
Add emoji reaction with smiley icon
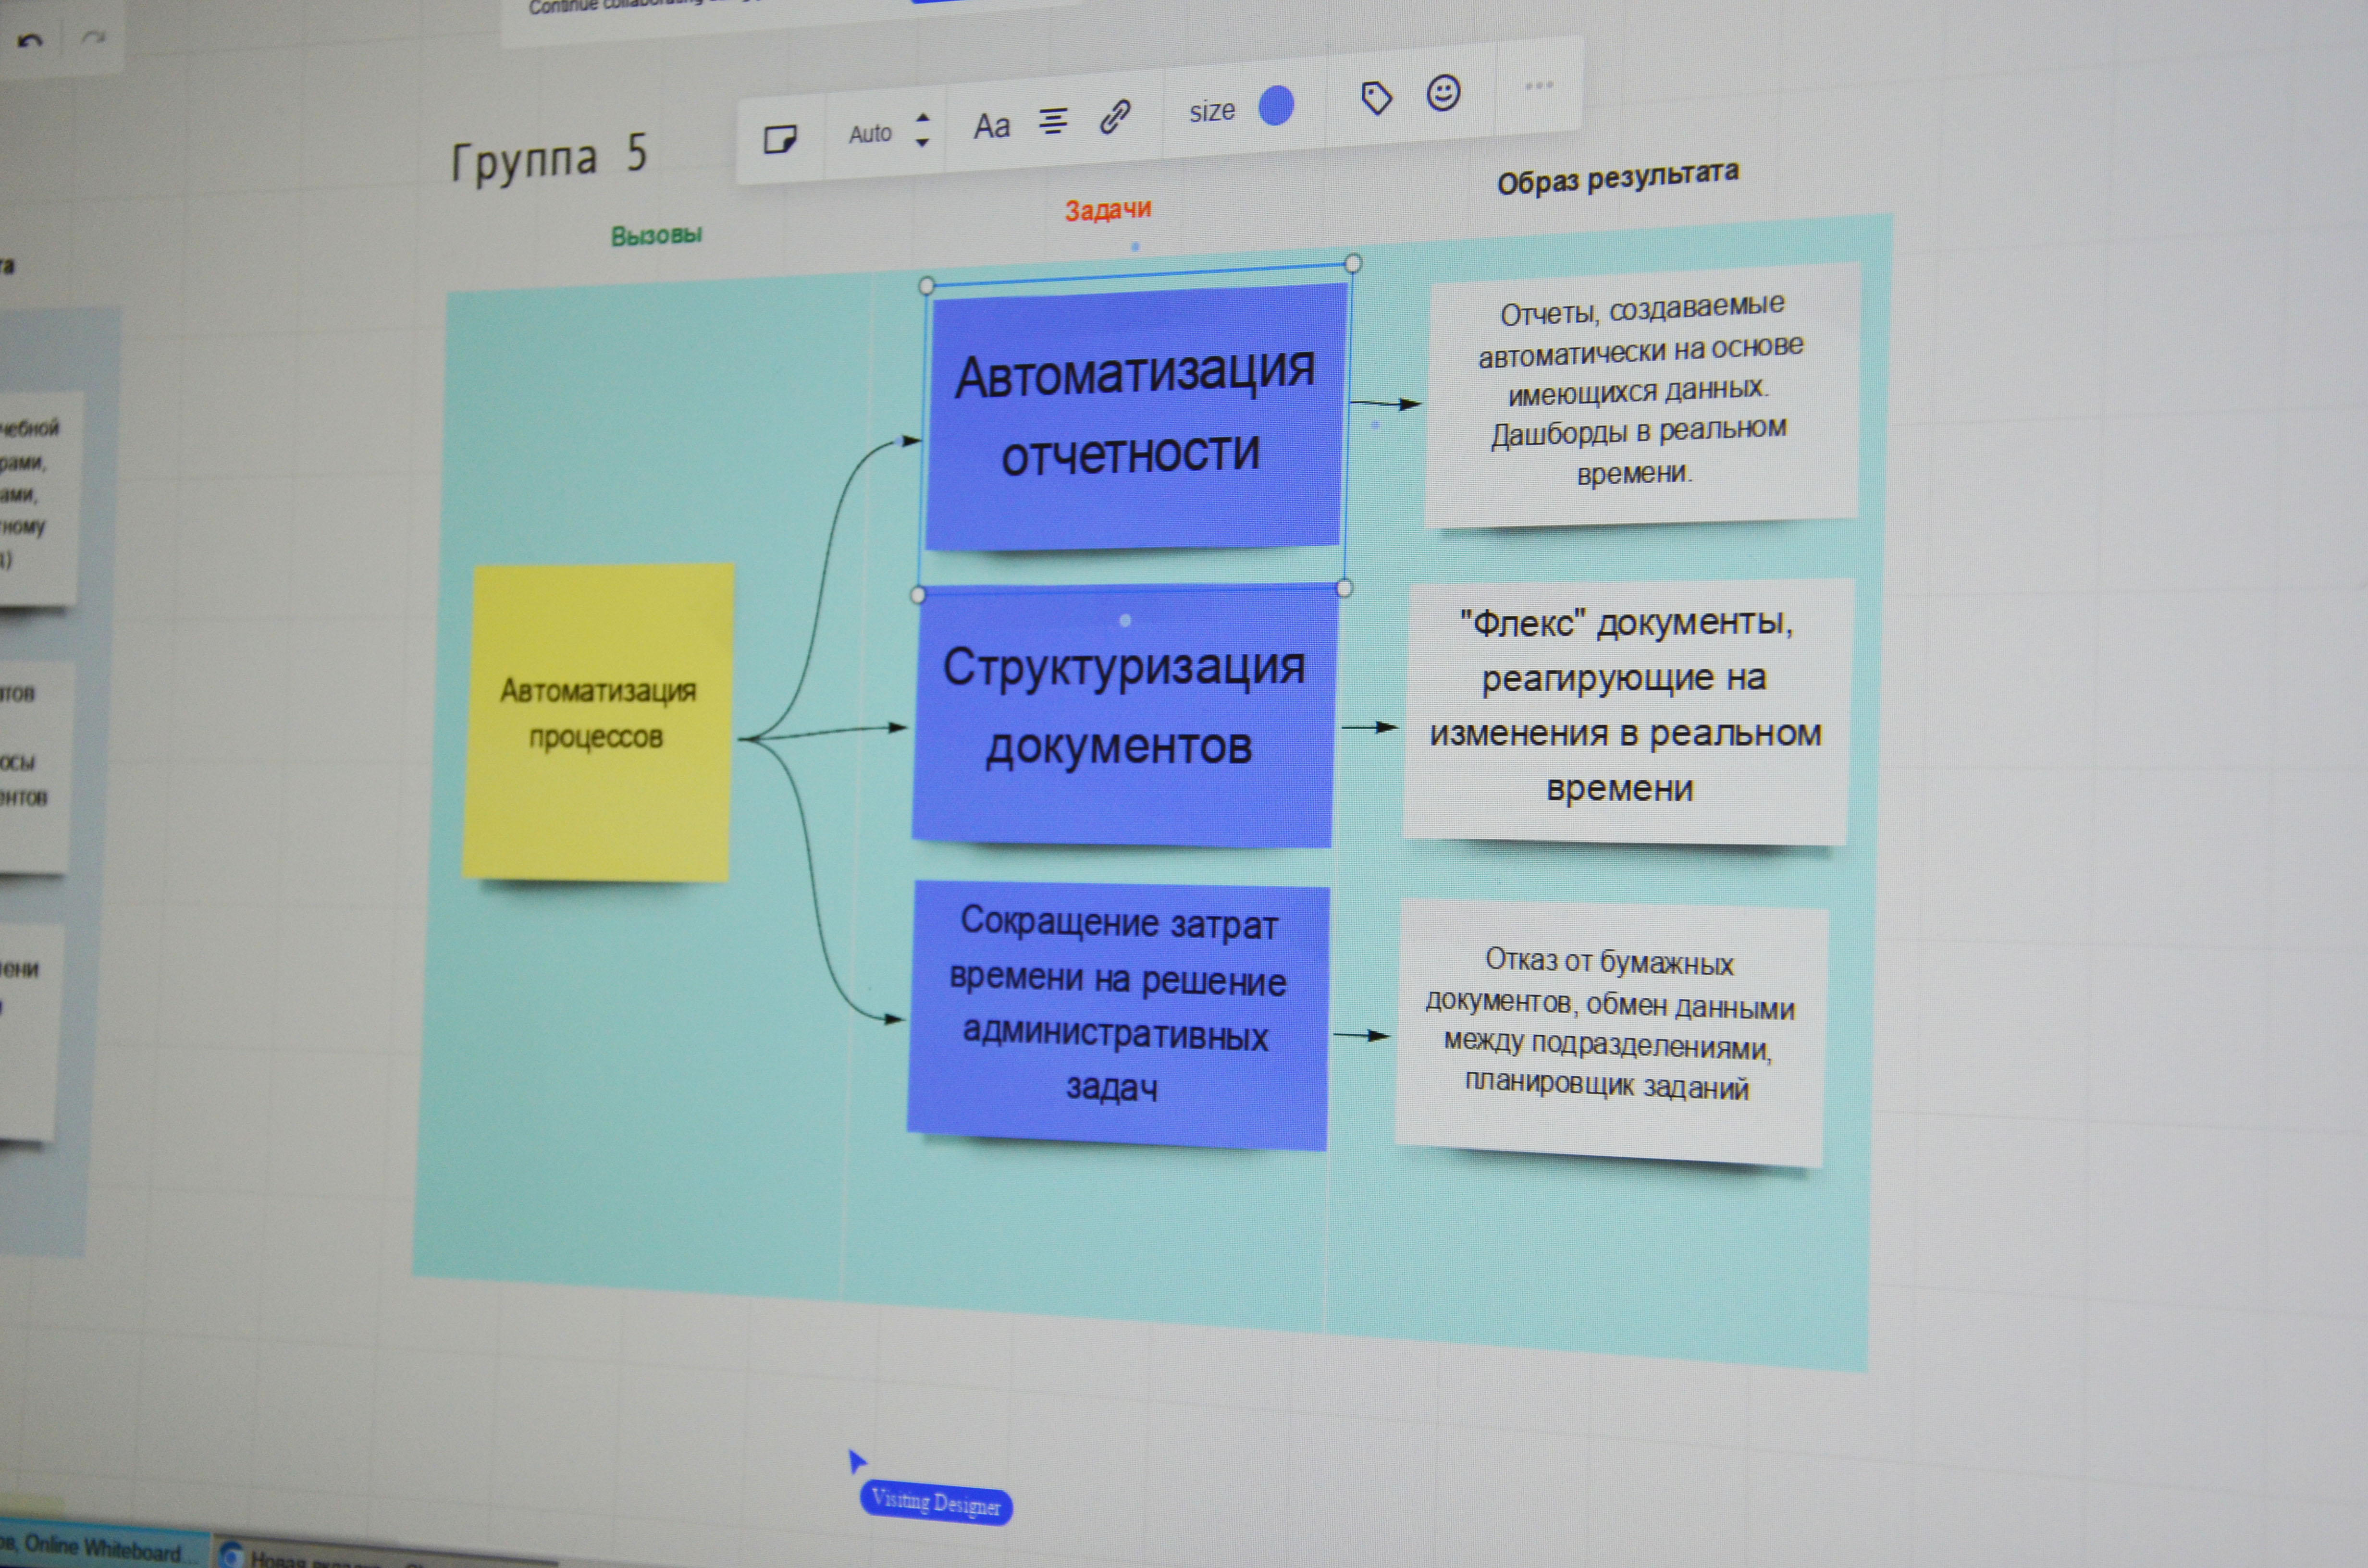1443,93
